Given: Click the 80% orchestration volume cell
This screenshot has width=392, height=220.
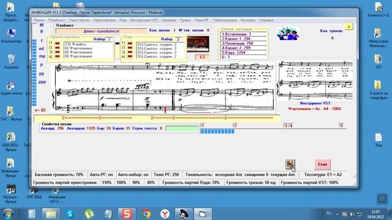Looking at the screenshot, I should (x=151, y=183).
